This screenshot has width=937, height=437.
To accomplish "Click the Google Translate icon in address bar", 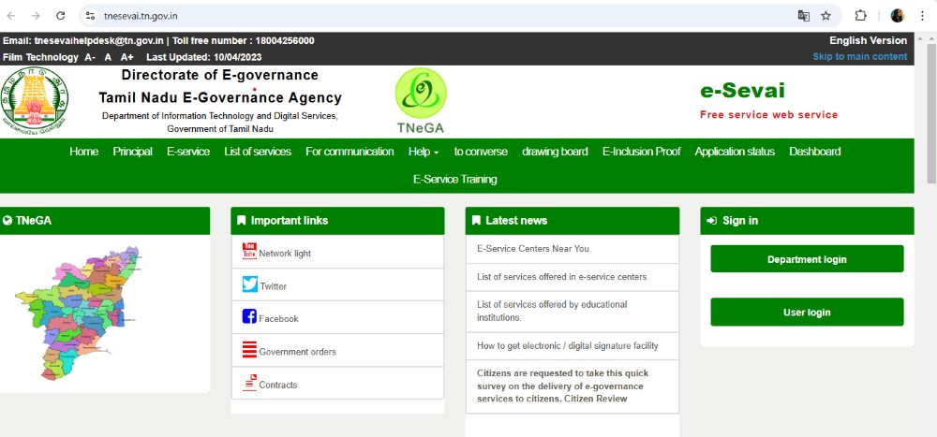I will (804, 16).
